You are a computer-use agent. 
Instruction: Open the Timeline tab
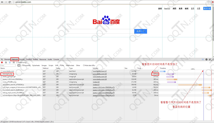pos(29,59)
